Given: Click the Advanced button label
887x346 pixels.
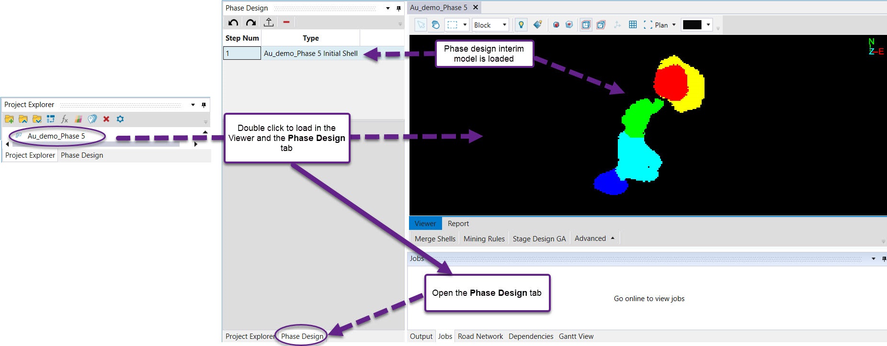Looking at the screenshot, I should 590,238.
